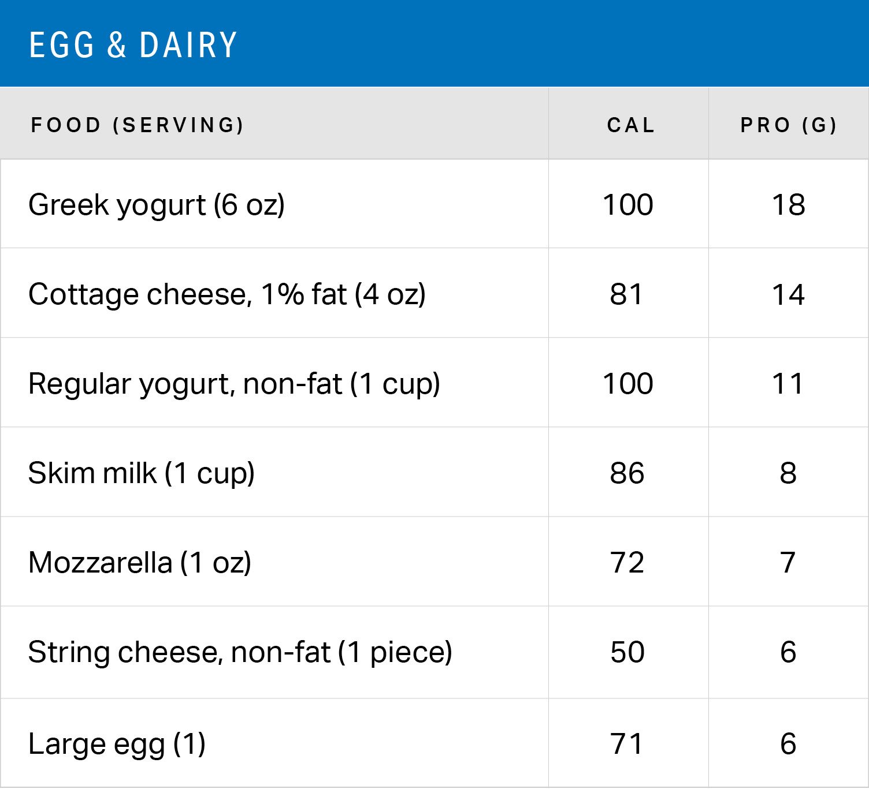Click the FOOD (SERVING) column header
Viewport: 869px width, 789px height.
(x=138, y=125)
